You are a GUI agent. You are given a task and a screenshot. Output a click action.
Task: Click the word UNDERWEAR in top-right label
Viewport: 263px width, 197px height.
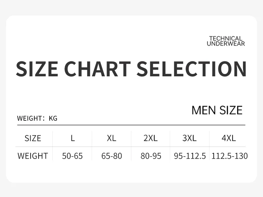[226, 44]
